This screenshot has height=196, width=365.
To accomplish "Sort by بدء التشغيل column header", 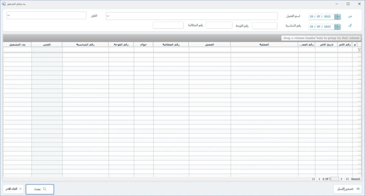I will coord(17,45).
